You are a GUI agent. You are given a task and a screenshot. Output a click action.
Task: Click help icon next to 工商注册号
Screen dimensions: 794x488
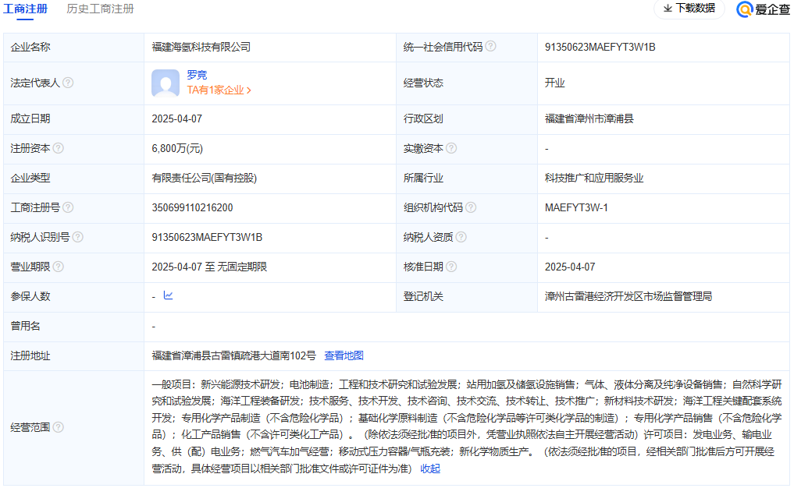(x=68, y=207)
